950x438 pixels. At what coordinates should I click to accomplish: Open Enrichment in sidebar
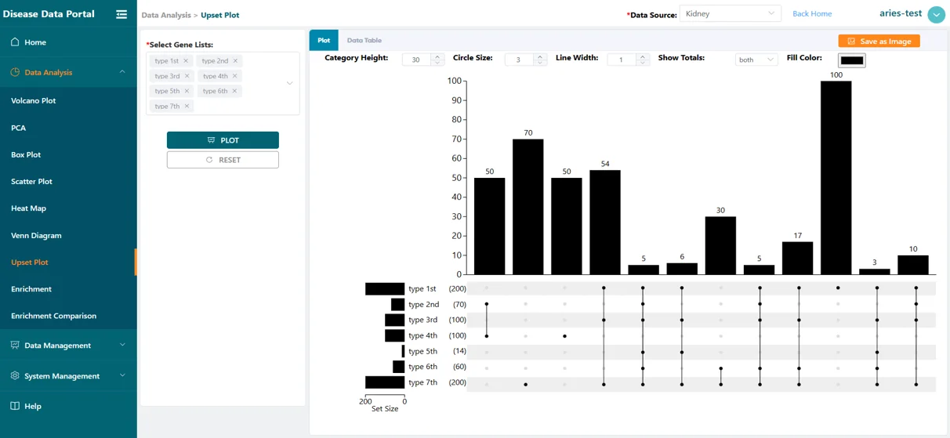31,289
